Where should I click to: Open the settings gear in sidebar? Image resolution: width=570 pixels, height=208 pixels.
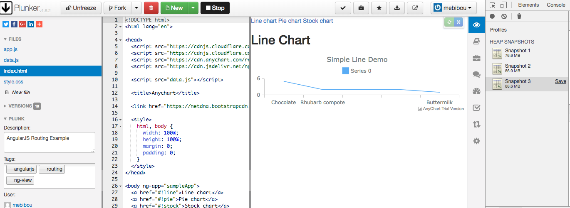pyautogui.click(x=477, y=141)
